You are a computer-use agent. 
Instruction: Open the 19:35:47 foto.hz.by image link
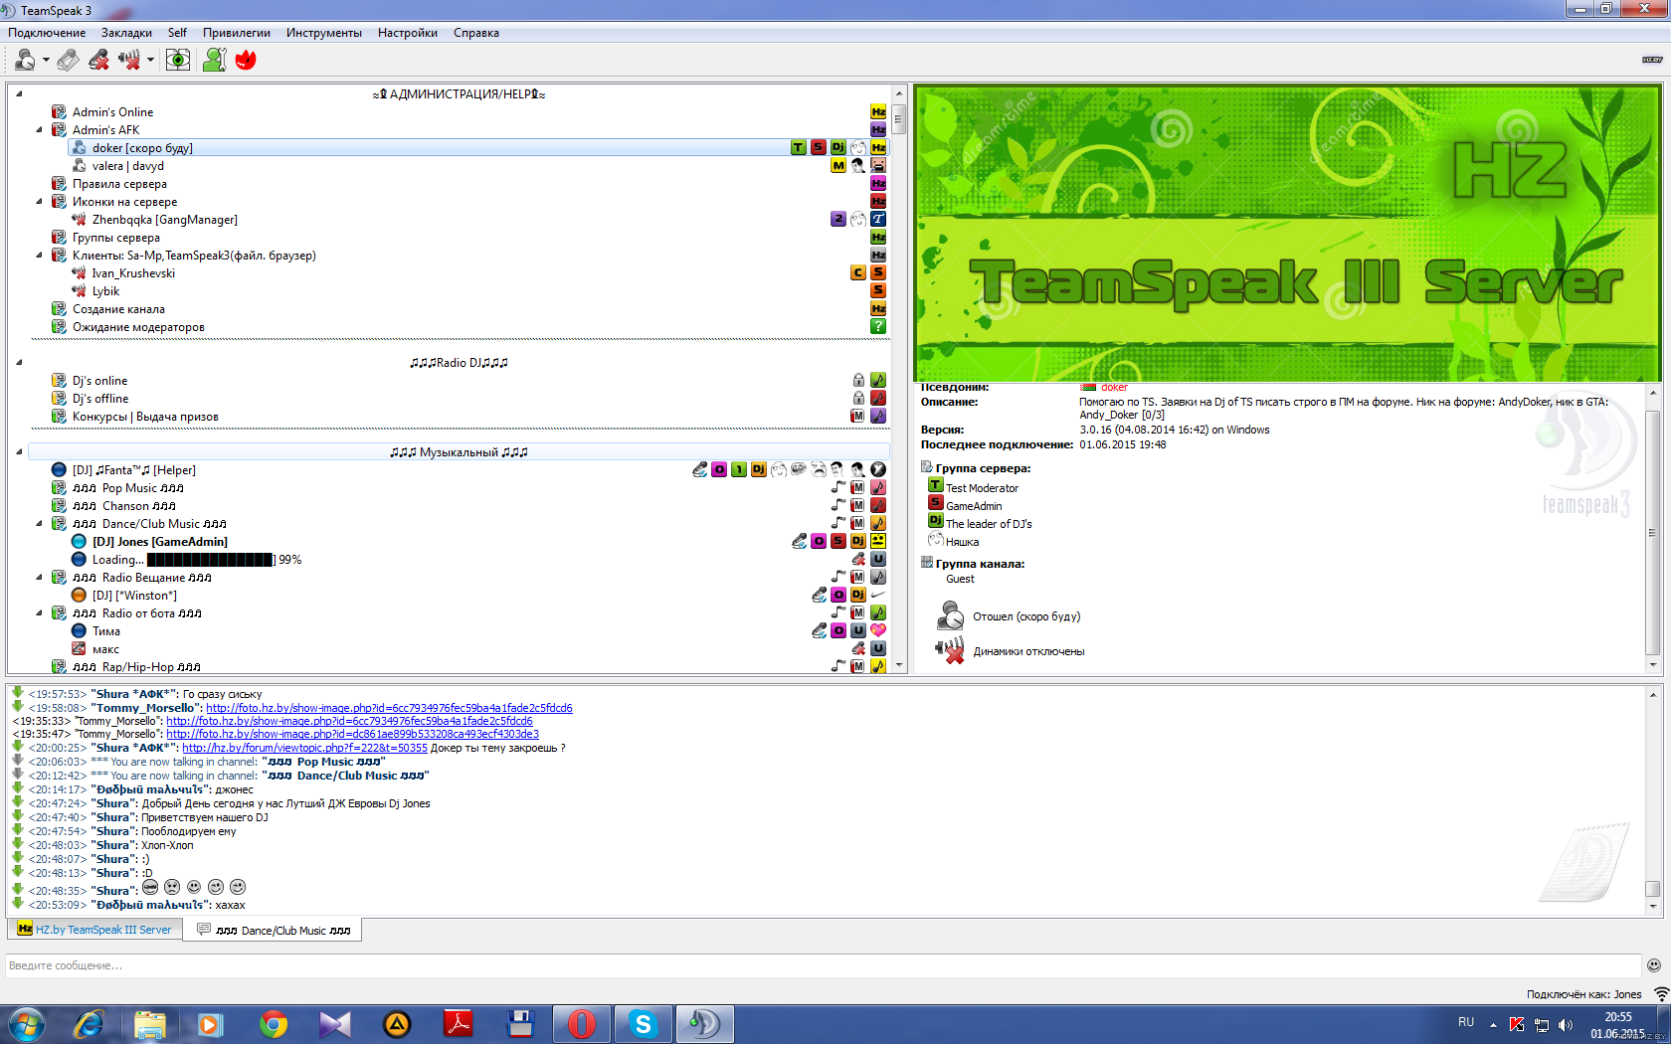click(352, 735)
